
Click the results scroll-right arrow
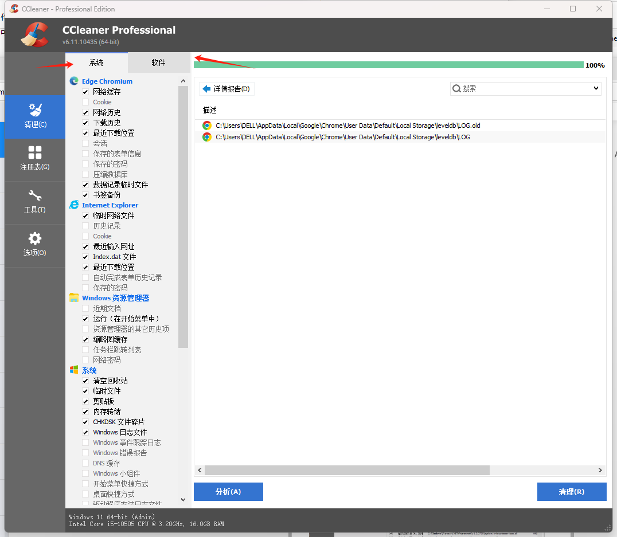[600, 470]
